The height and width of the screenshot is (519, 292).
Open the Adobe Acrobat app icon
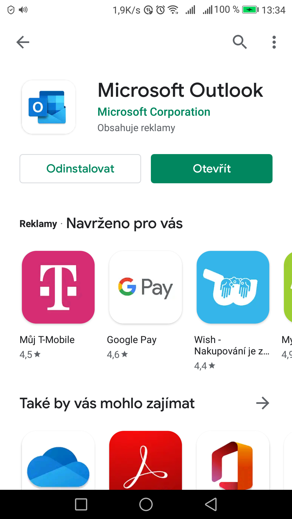point(145,460)
